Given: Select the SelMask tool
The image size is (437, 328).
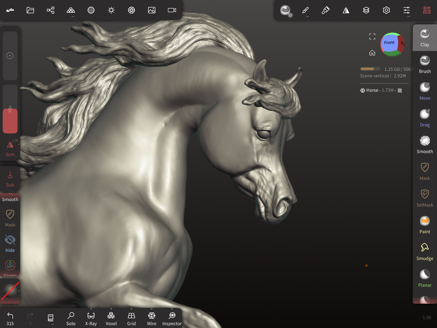Looking at the screenshot, I should [425, 198].
